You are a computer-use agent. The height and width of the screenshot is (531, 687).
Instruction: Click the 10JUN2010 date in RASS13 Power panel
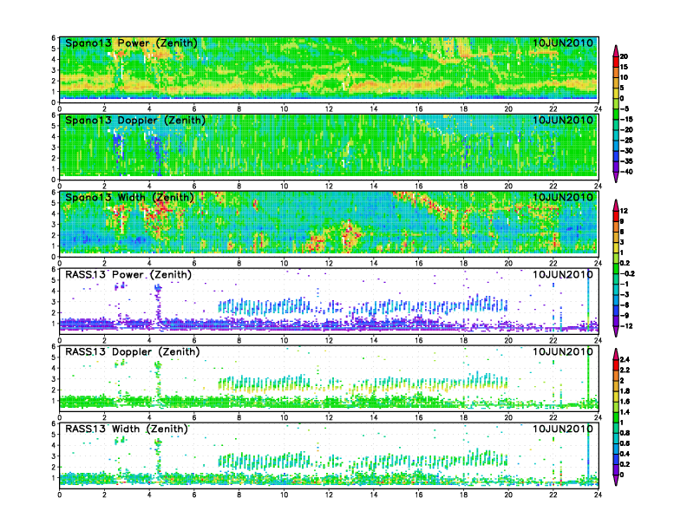click(563, 274)
